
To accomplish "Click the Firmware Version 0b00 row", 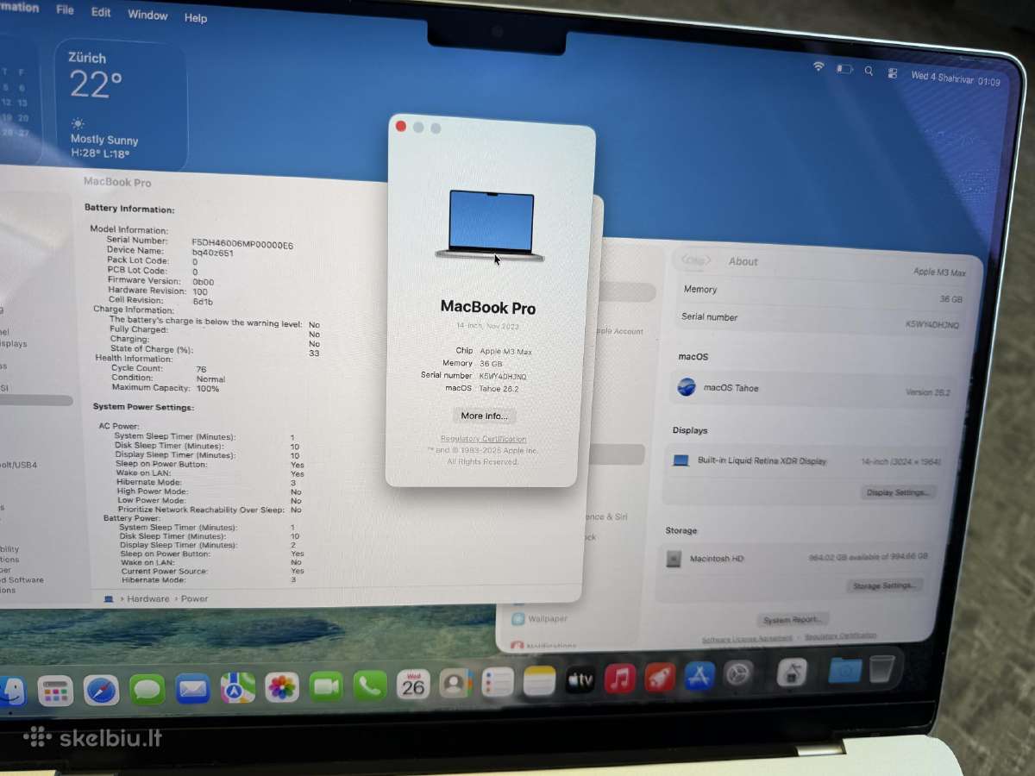I will point(161,280).
